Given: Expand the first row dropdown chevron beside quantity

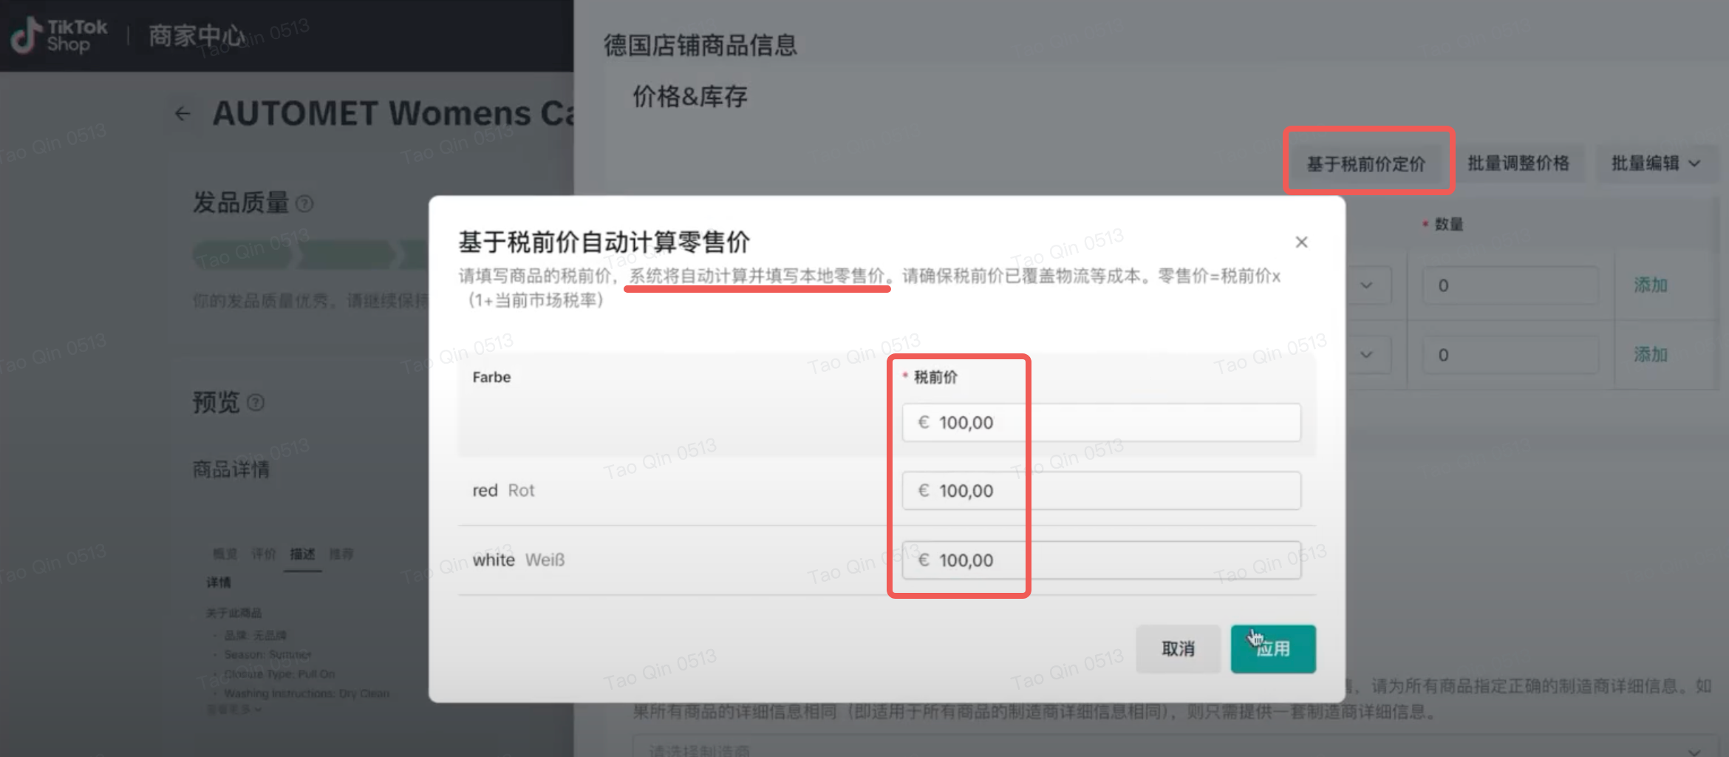Looking at the screenshot, I should (x=1366, y=285).
